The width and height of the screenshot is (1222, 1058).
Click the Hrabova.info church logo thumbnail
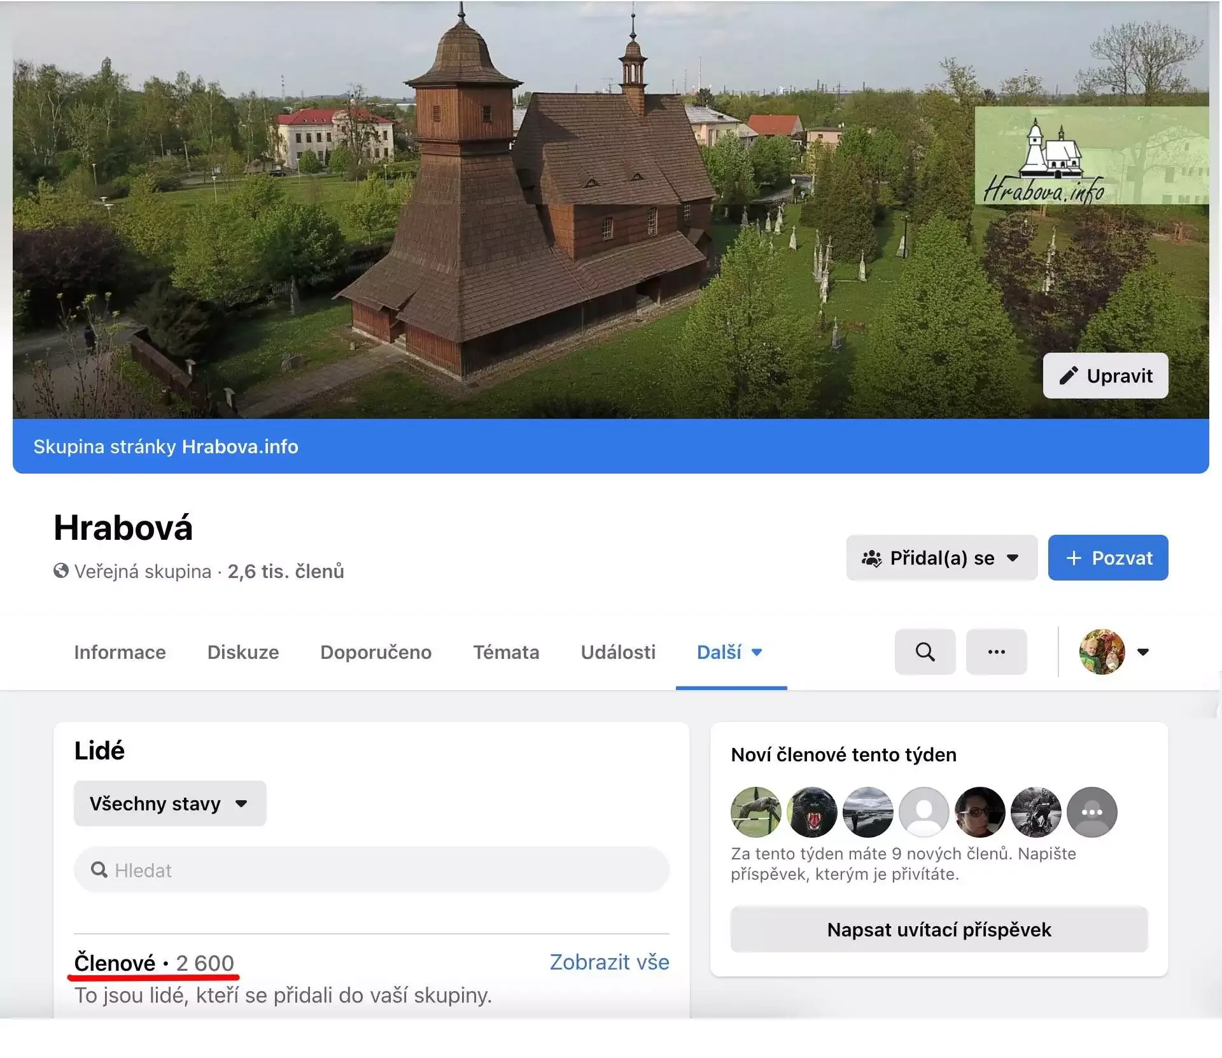coord(1091,155)
